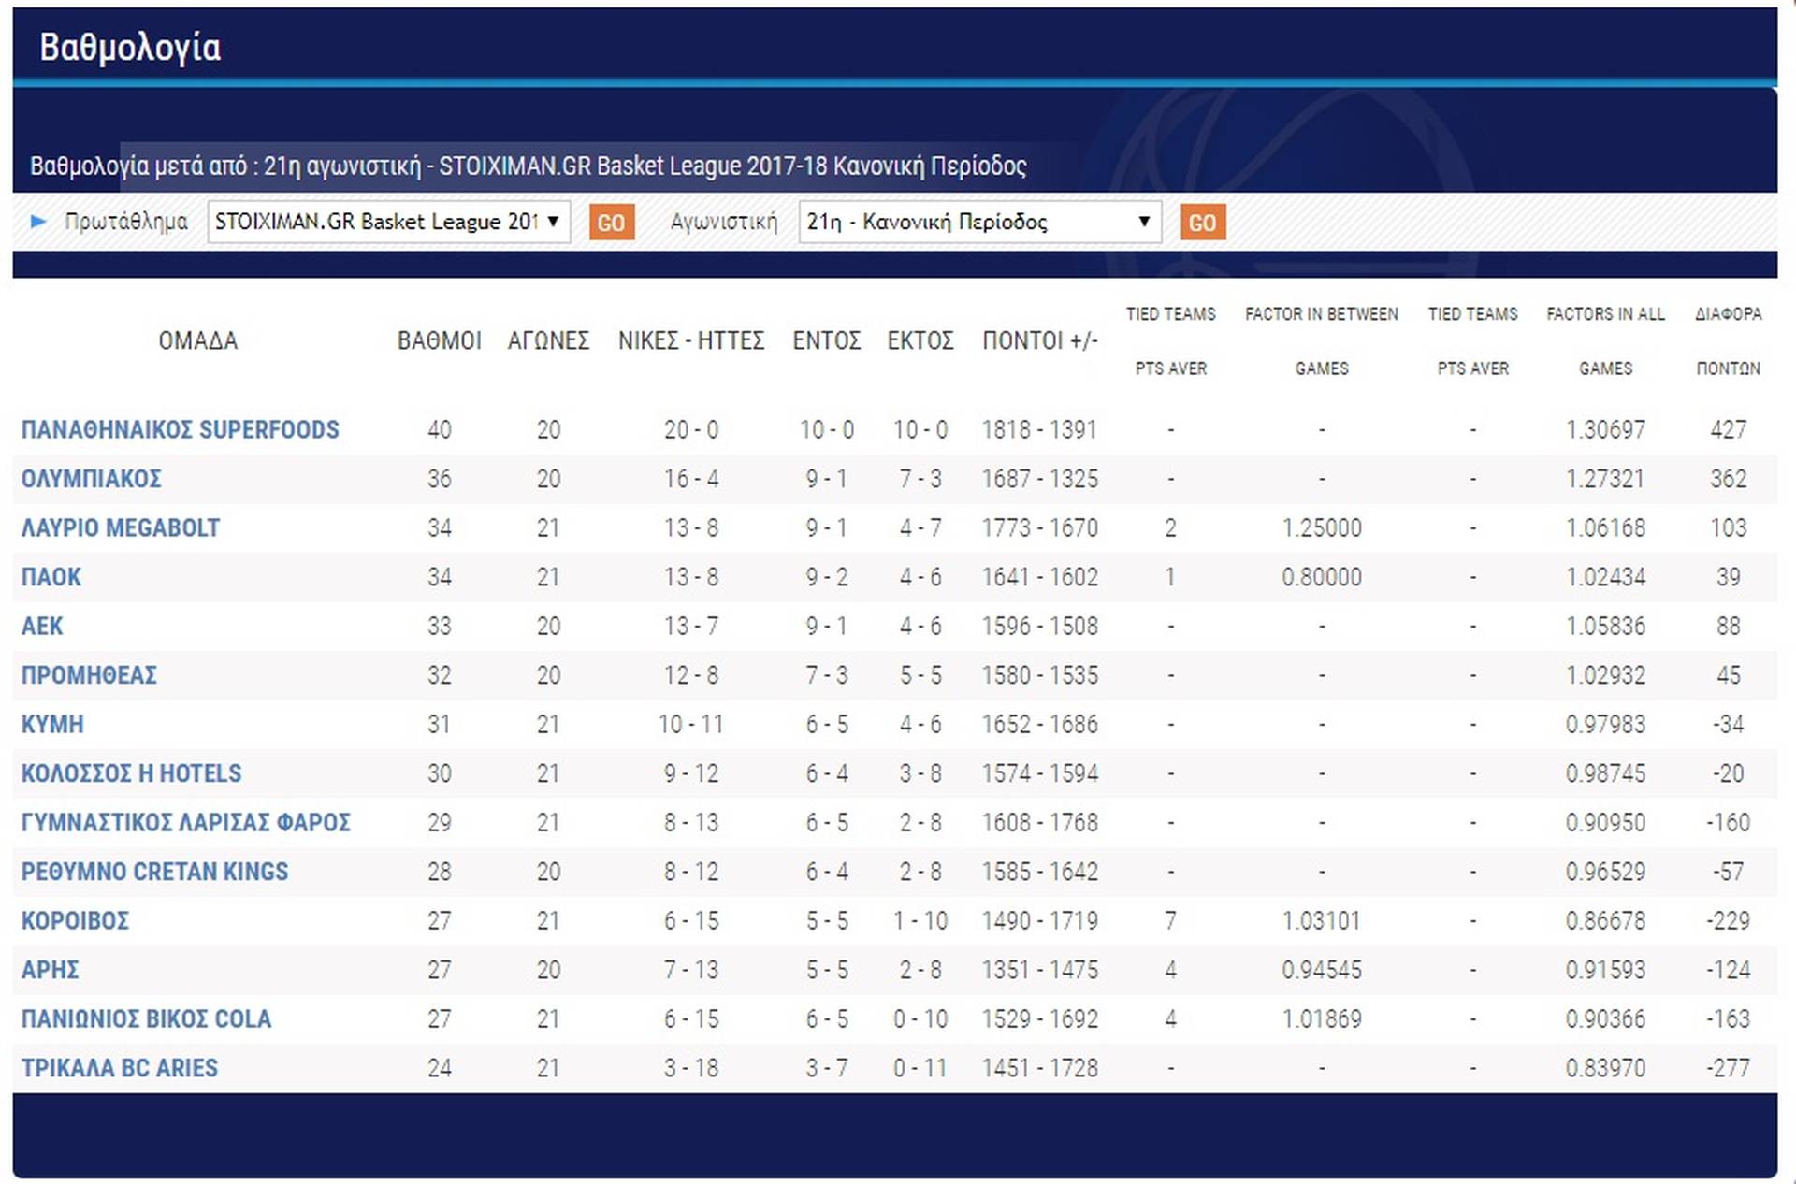Screen dimensions: 1796x1184
Task: Open ΚΥΜΗ team link
Action: click(52, 725)
